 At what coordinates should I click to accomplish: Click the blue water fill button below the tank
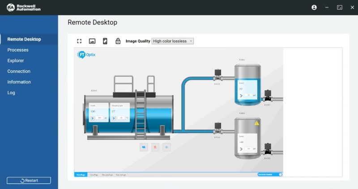tap(144, 147)
